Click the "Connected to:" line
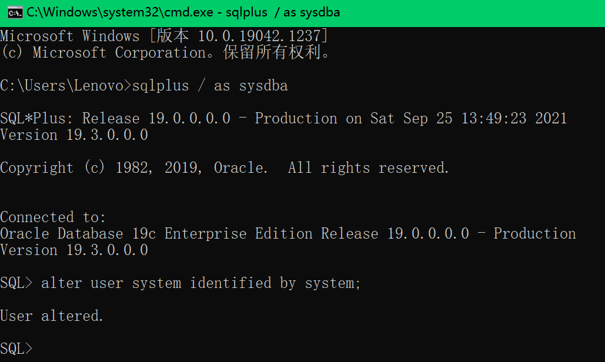Screen dimensions: 605x362 [x=53, y=217]
